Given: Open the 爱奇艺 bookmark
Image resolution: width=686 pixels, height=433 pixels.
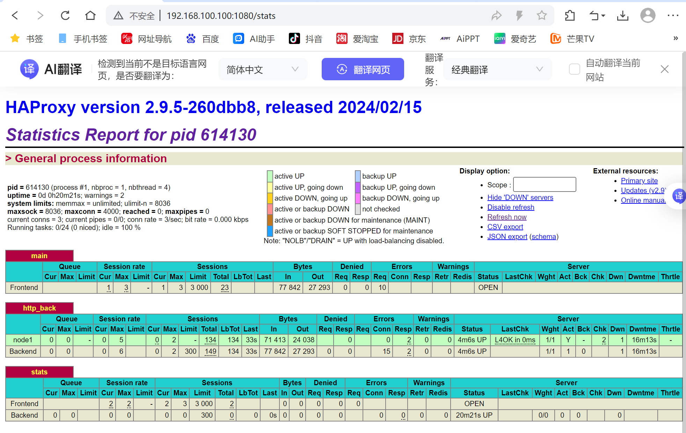Looking at the screenshot, I should pos(515,39).
